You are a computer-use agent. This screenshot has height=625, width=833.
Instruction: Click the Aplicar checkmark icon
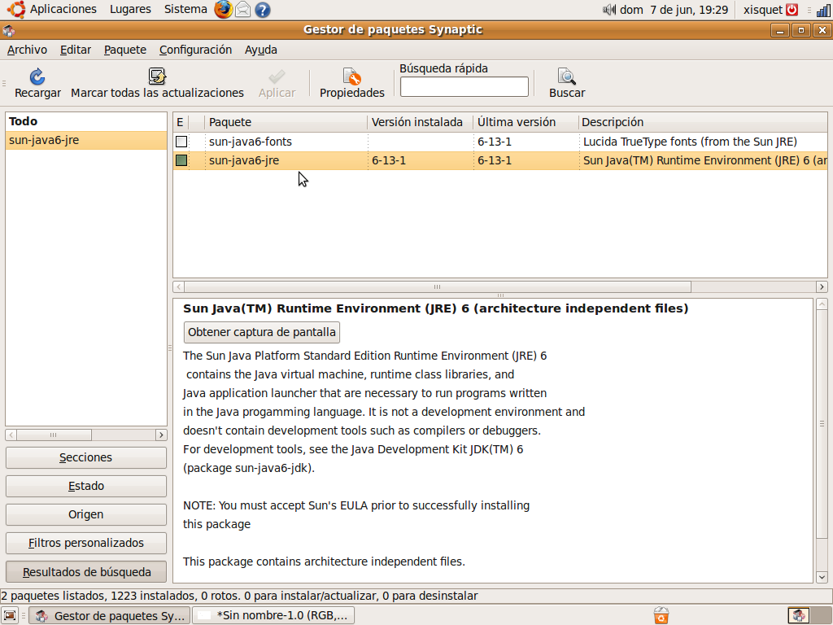277,76
